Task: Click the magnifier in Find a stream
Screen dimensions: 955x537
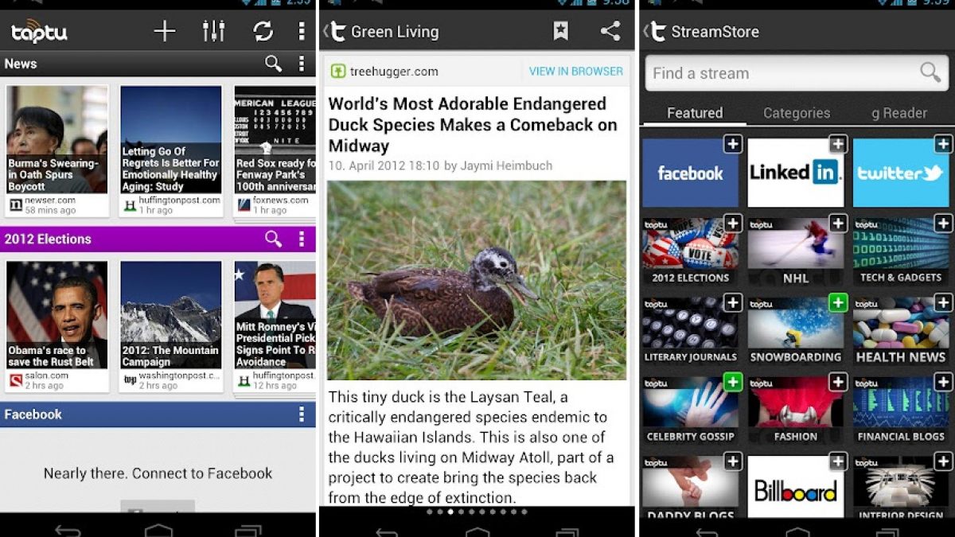Action: click(x=930, y=72)
